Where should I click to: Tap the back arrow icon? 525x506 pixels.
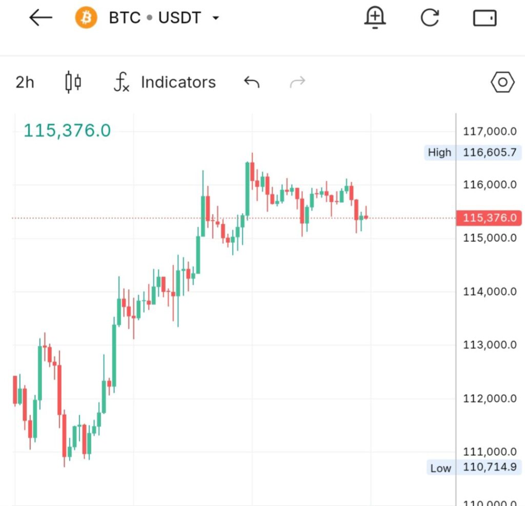(x=41, y=18)
